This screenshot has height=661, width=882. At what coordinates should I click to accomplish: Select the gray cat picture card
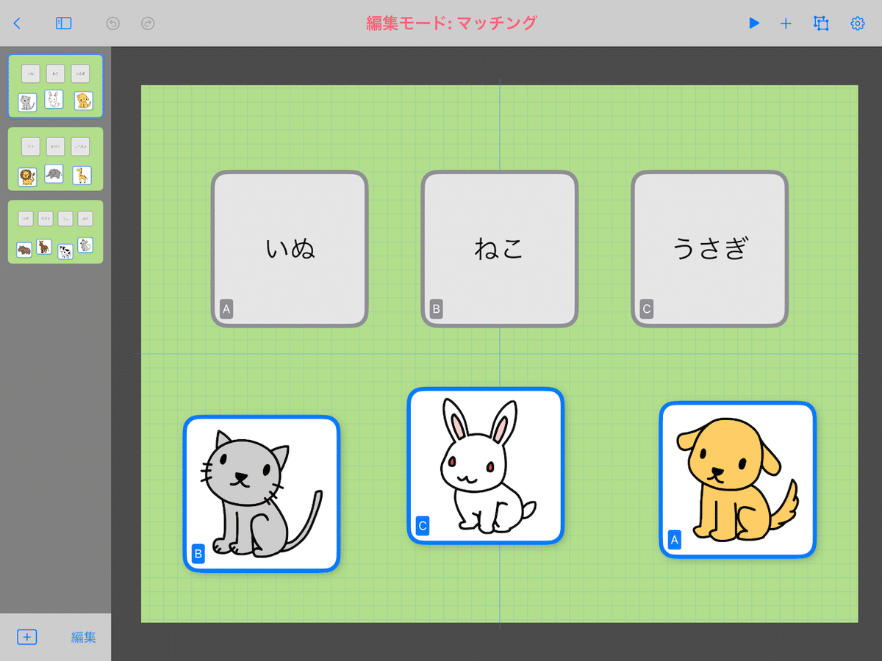coord(262,494)
